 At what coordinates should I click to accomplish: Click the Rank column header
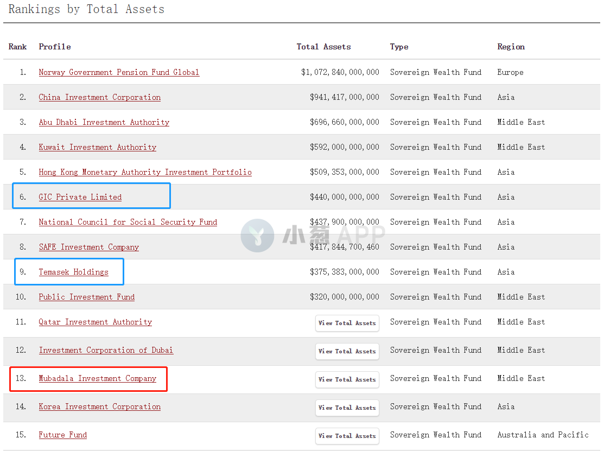tap(18, 47)
